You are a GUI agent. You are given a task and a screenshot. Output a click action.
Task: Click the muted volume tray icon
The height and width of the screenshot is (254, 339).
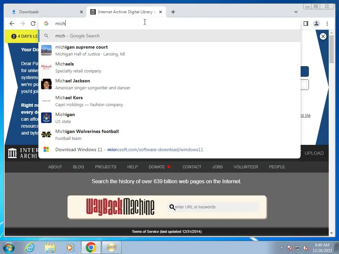(x=306, y=248)
